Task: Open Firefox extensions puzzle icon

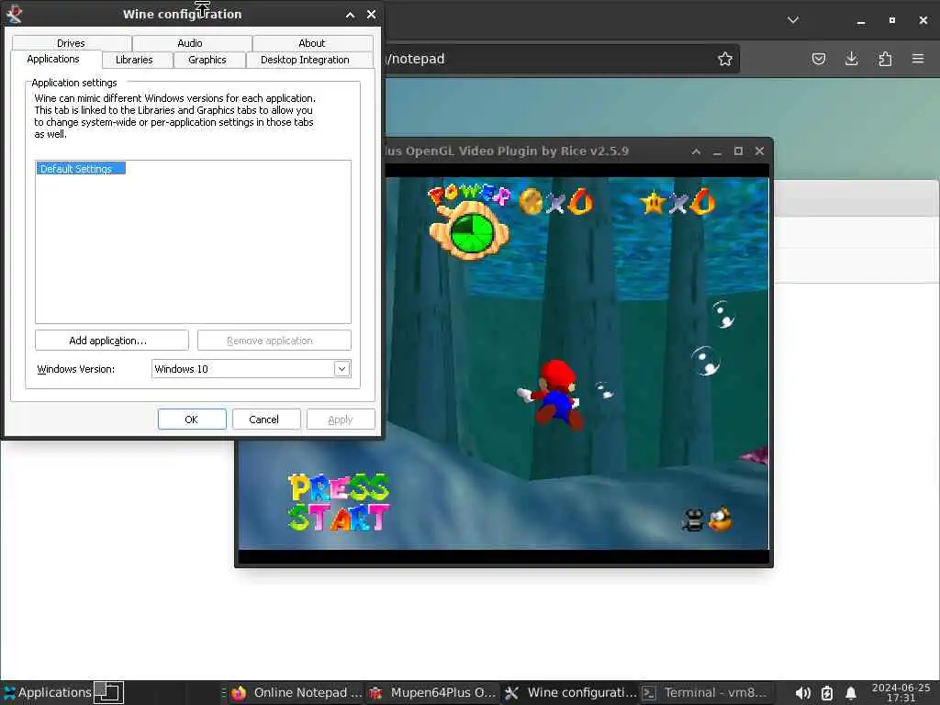Action: point(885,59)
